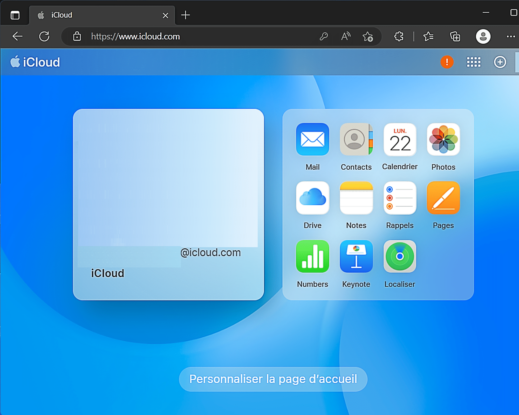This screenshot has width=519, height=415.
Task: Open the iCloud app launcher grid
Action: point(474,62)
